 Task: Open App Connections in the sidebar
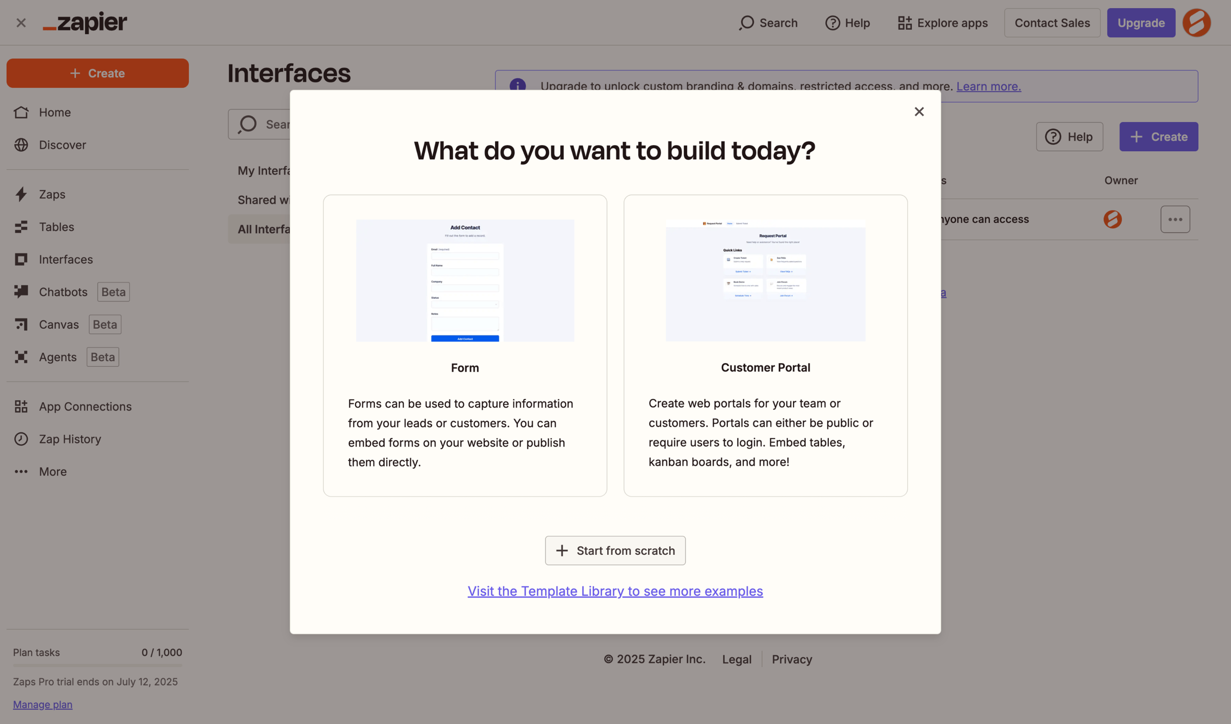pos(97,406)
